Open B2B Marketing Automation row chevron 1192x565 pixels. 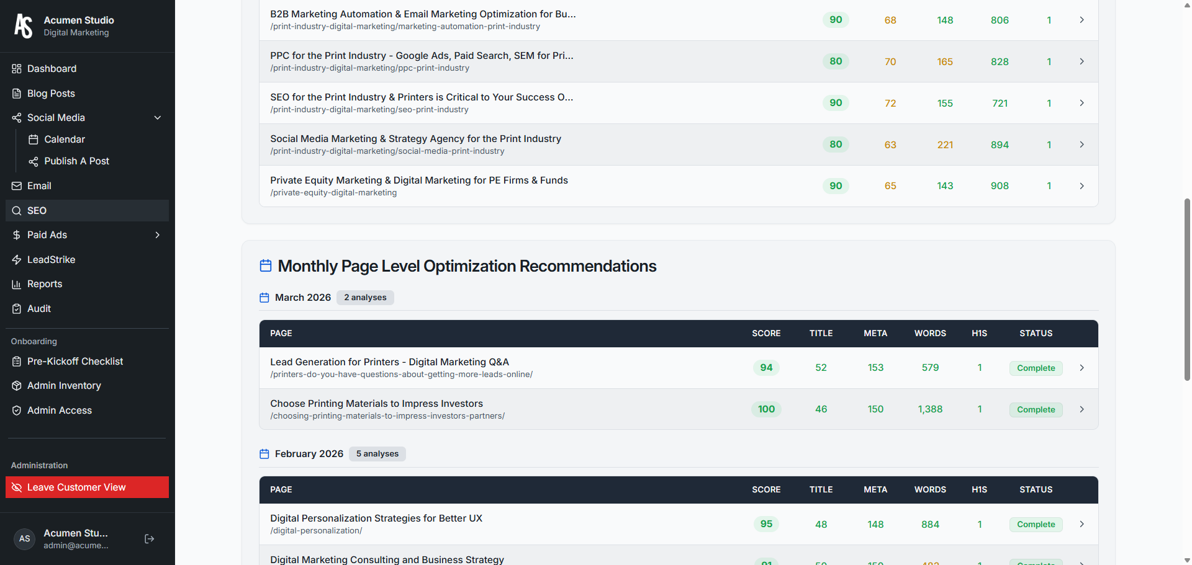point(1081,20)
